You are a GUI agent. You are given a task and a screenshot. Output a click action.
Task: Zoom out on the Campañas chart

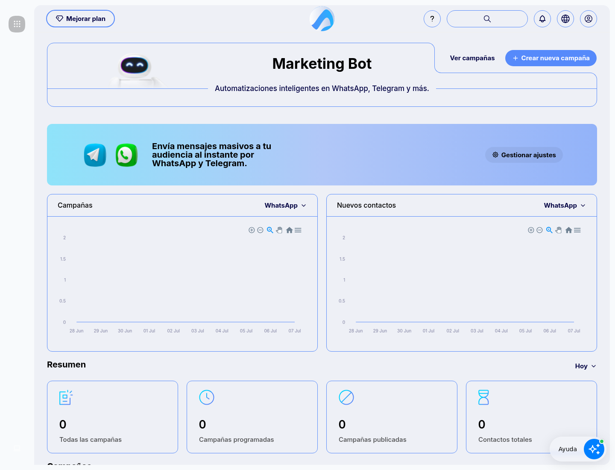click(x=260, y=230)
